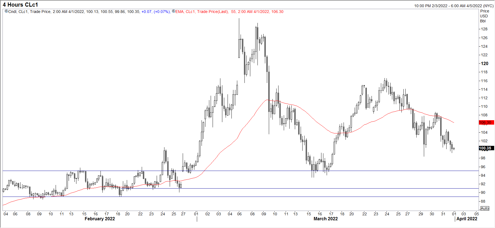Click the 124 price axis label
This screenshot has width=495, height=228.
click(484, 46)
